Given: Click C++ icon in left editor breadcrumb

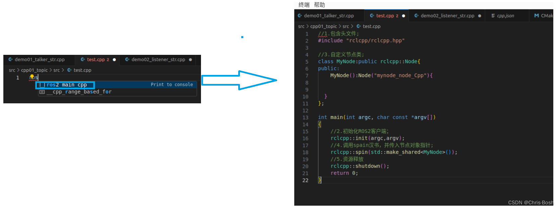Looking at the screenshot, I should tap(69, 70).
